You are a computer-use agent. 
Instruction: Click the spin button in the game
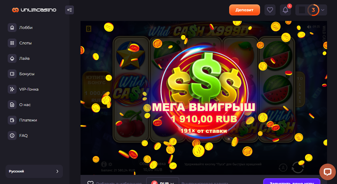click(298, 167)
